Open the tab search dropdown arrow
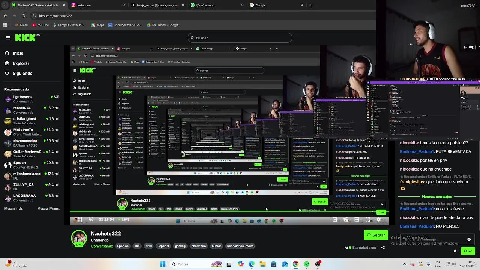The width and height of the screenshot is (480, 270). pos(5,5)
